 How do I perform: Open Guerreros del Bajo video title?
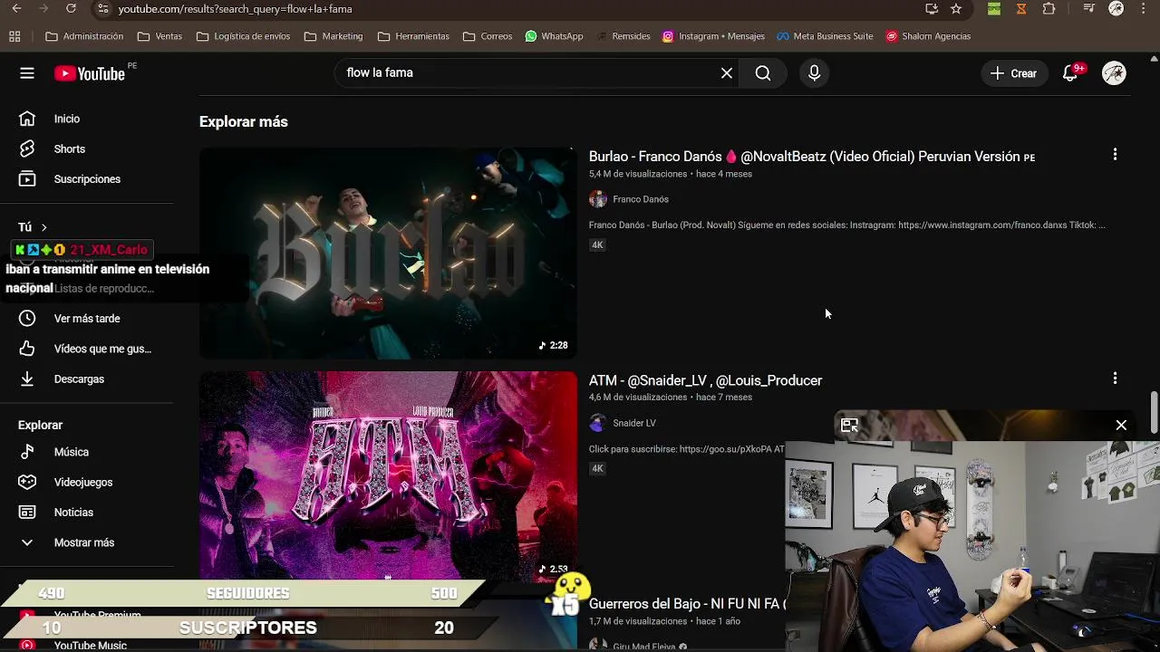[x=686, y=604]
